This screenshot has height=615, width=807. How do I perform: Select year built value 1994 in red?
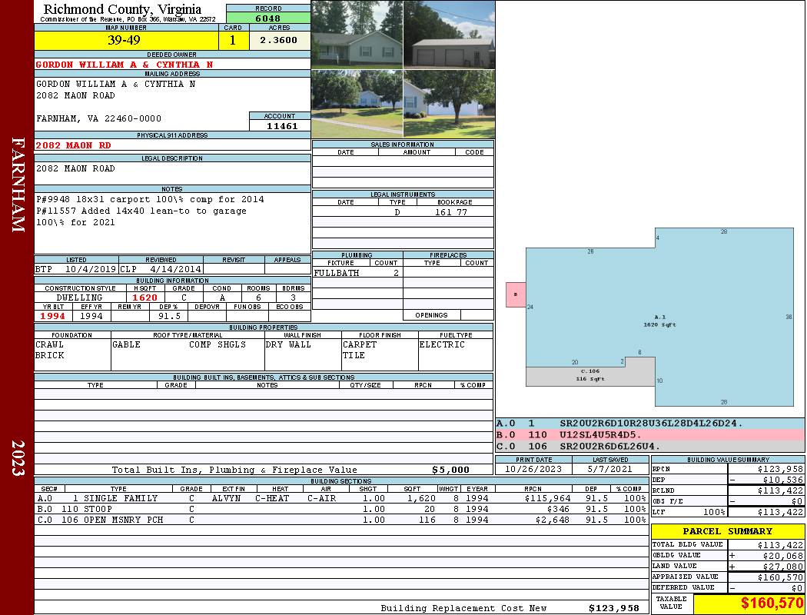[x=53, y=316]
